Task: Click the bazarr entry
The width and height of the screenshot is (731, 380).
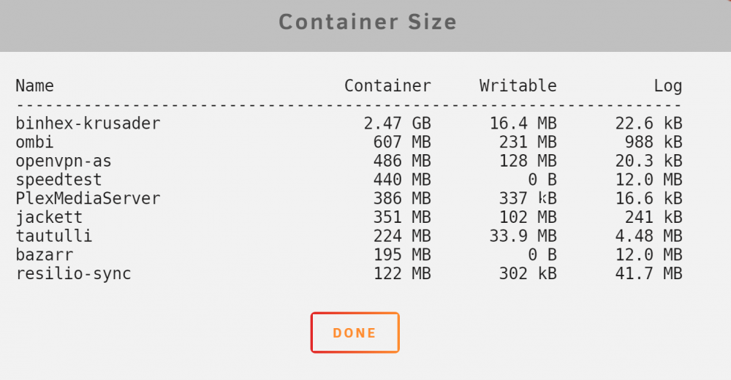Action: coord(45,255)
